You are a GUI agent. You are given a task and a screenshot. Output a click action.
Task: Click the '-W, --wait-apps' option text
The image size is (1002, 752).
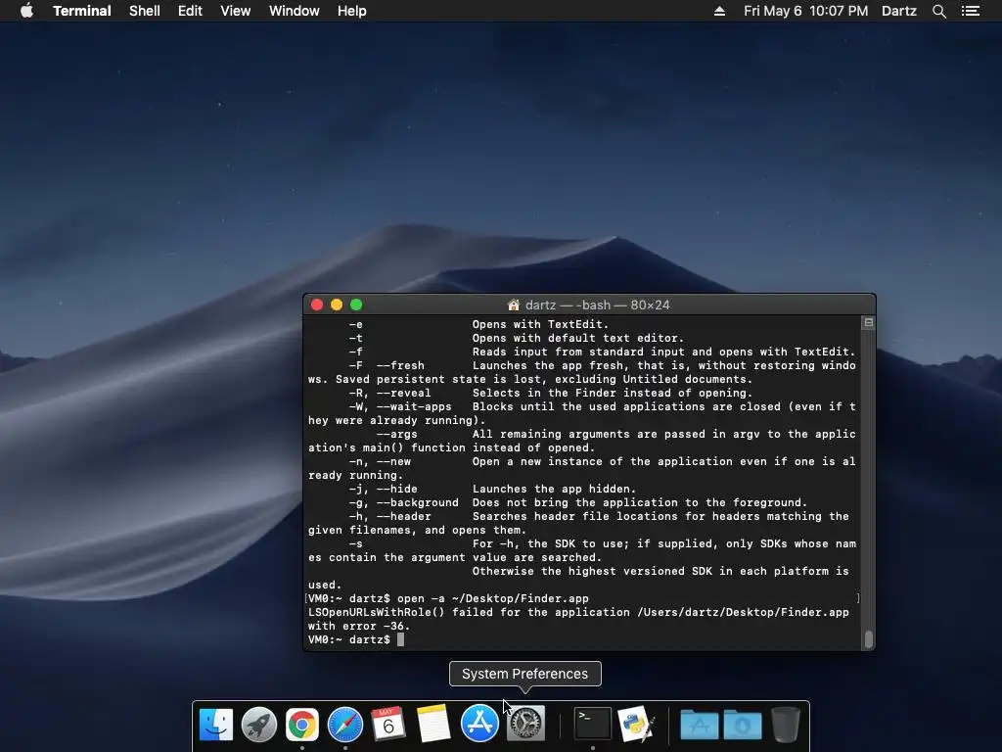[400, 406]
